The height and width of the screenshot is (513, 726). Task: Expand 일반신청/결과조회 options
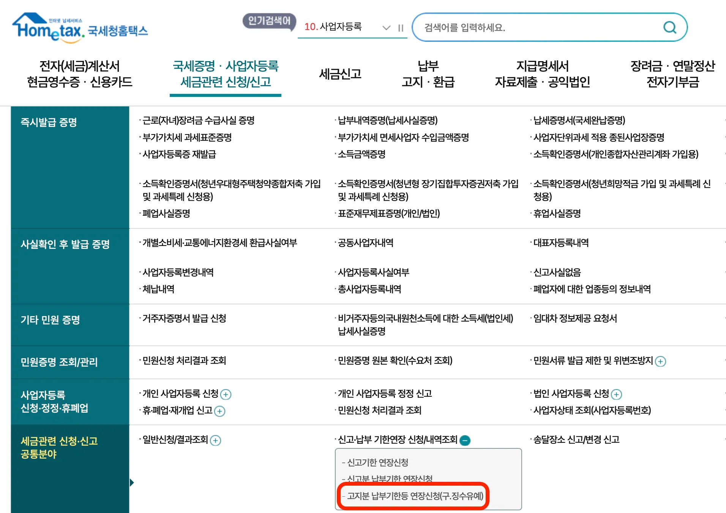215,440
